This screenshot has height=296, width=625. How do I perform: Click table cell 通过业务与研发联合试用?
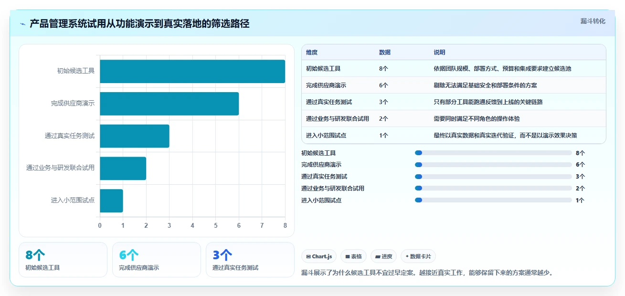click(338, 119)
